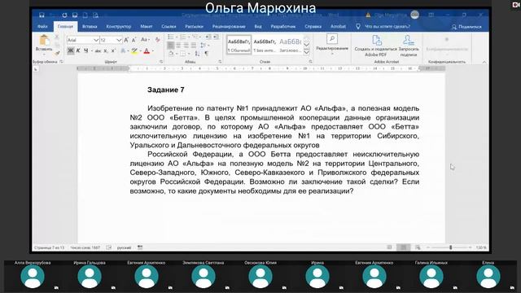This screenshot has width=521, height=293.
Task: Click the Bulleted list icon
Action: (x=170, y=37)
